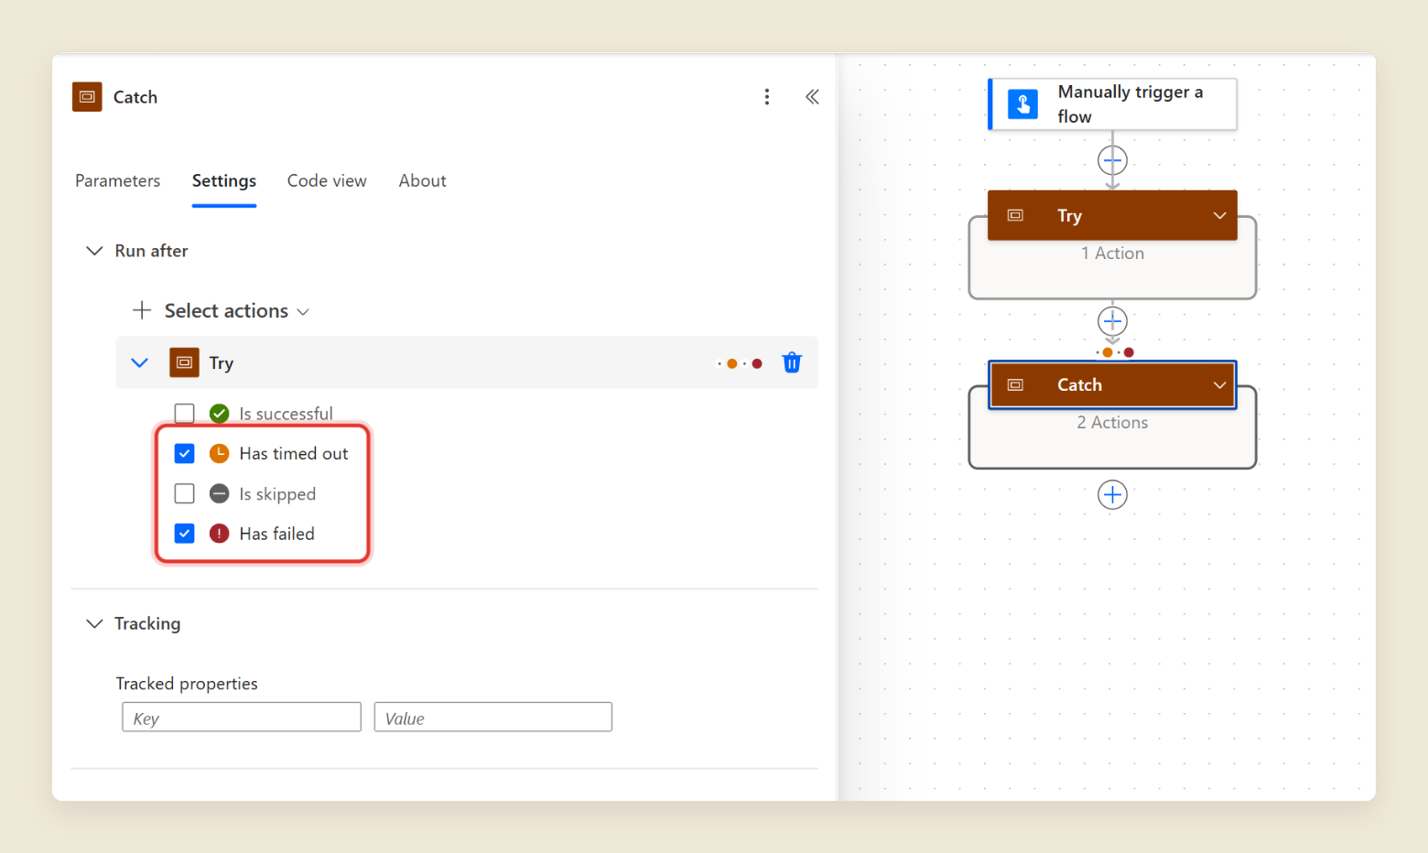Click the red Has failed status icon
1428x853 pixels.
[x=220, y=534]
